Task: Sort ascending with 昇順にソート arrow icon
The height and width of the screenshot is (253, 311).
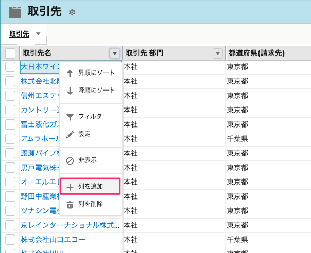Action: (70, 74)
